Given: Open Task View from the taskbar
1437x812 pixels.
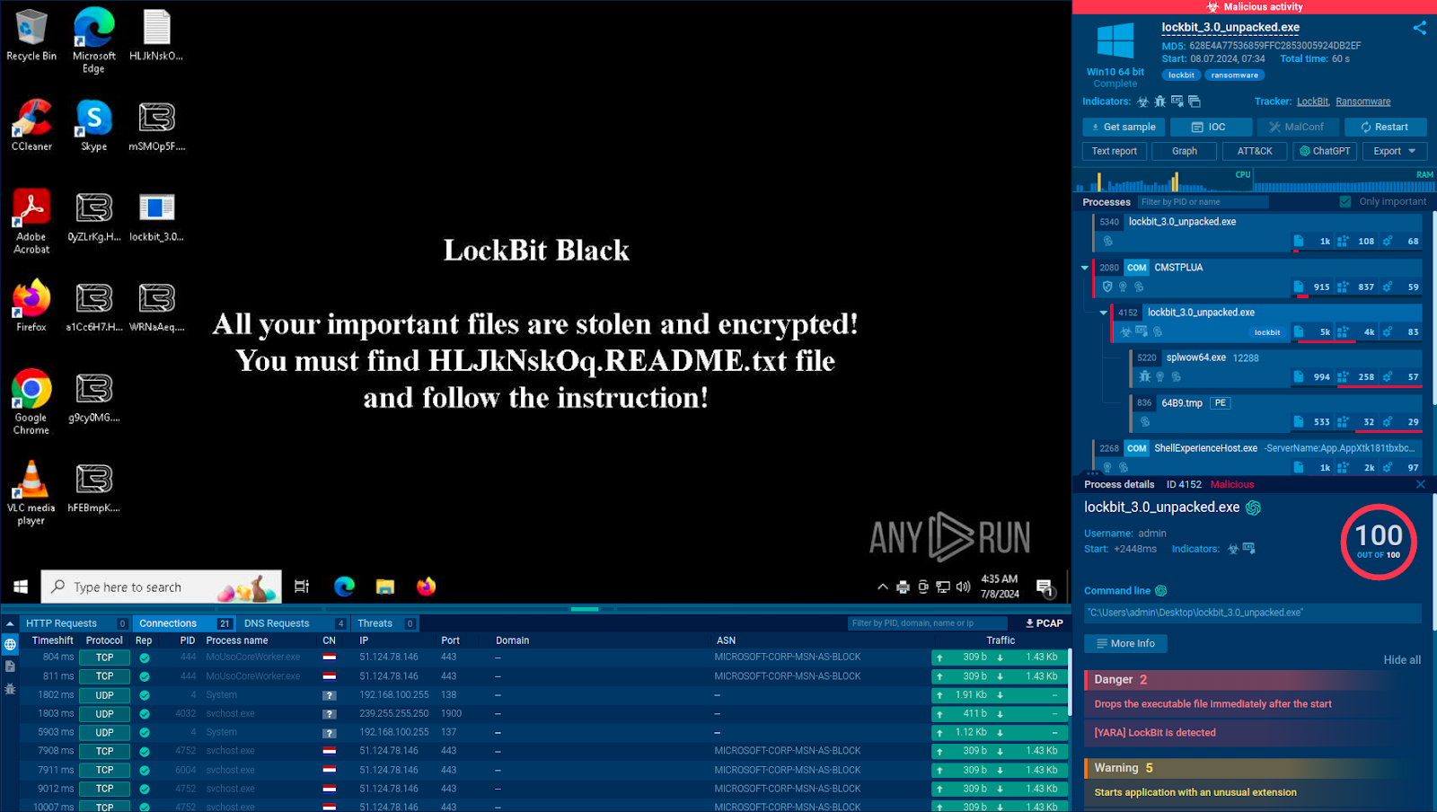Looking at the screenshot, I should (x=302, y=587).
